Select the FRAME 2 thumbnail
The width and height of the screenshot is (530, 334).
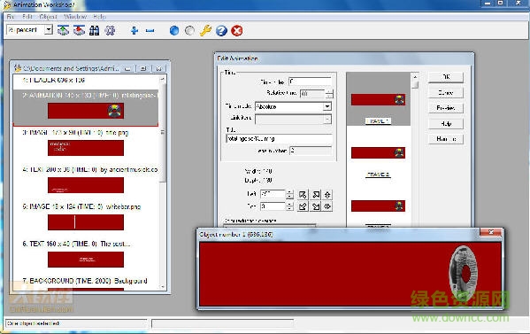378,152
